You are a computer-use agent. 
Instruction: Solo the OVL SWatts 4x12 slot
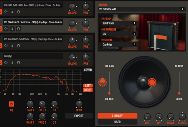coord(12,29)
